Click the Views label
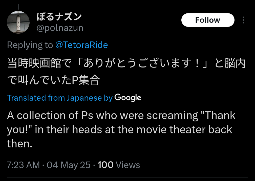Screen dimensions: 255x181 (x=128, y=165)
